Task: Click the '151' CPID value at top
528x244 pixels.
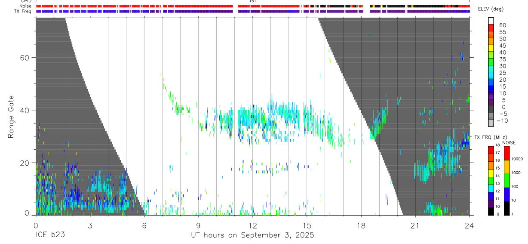Action: [x=253, y=1]
